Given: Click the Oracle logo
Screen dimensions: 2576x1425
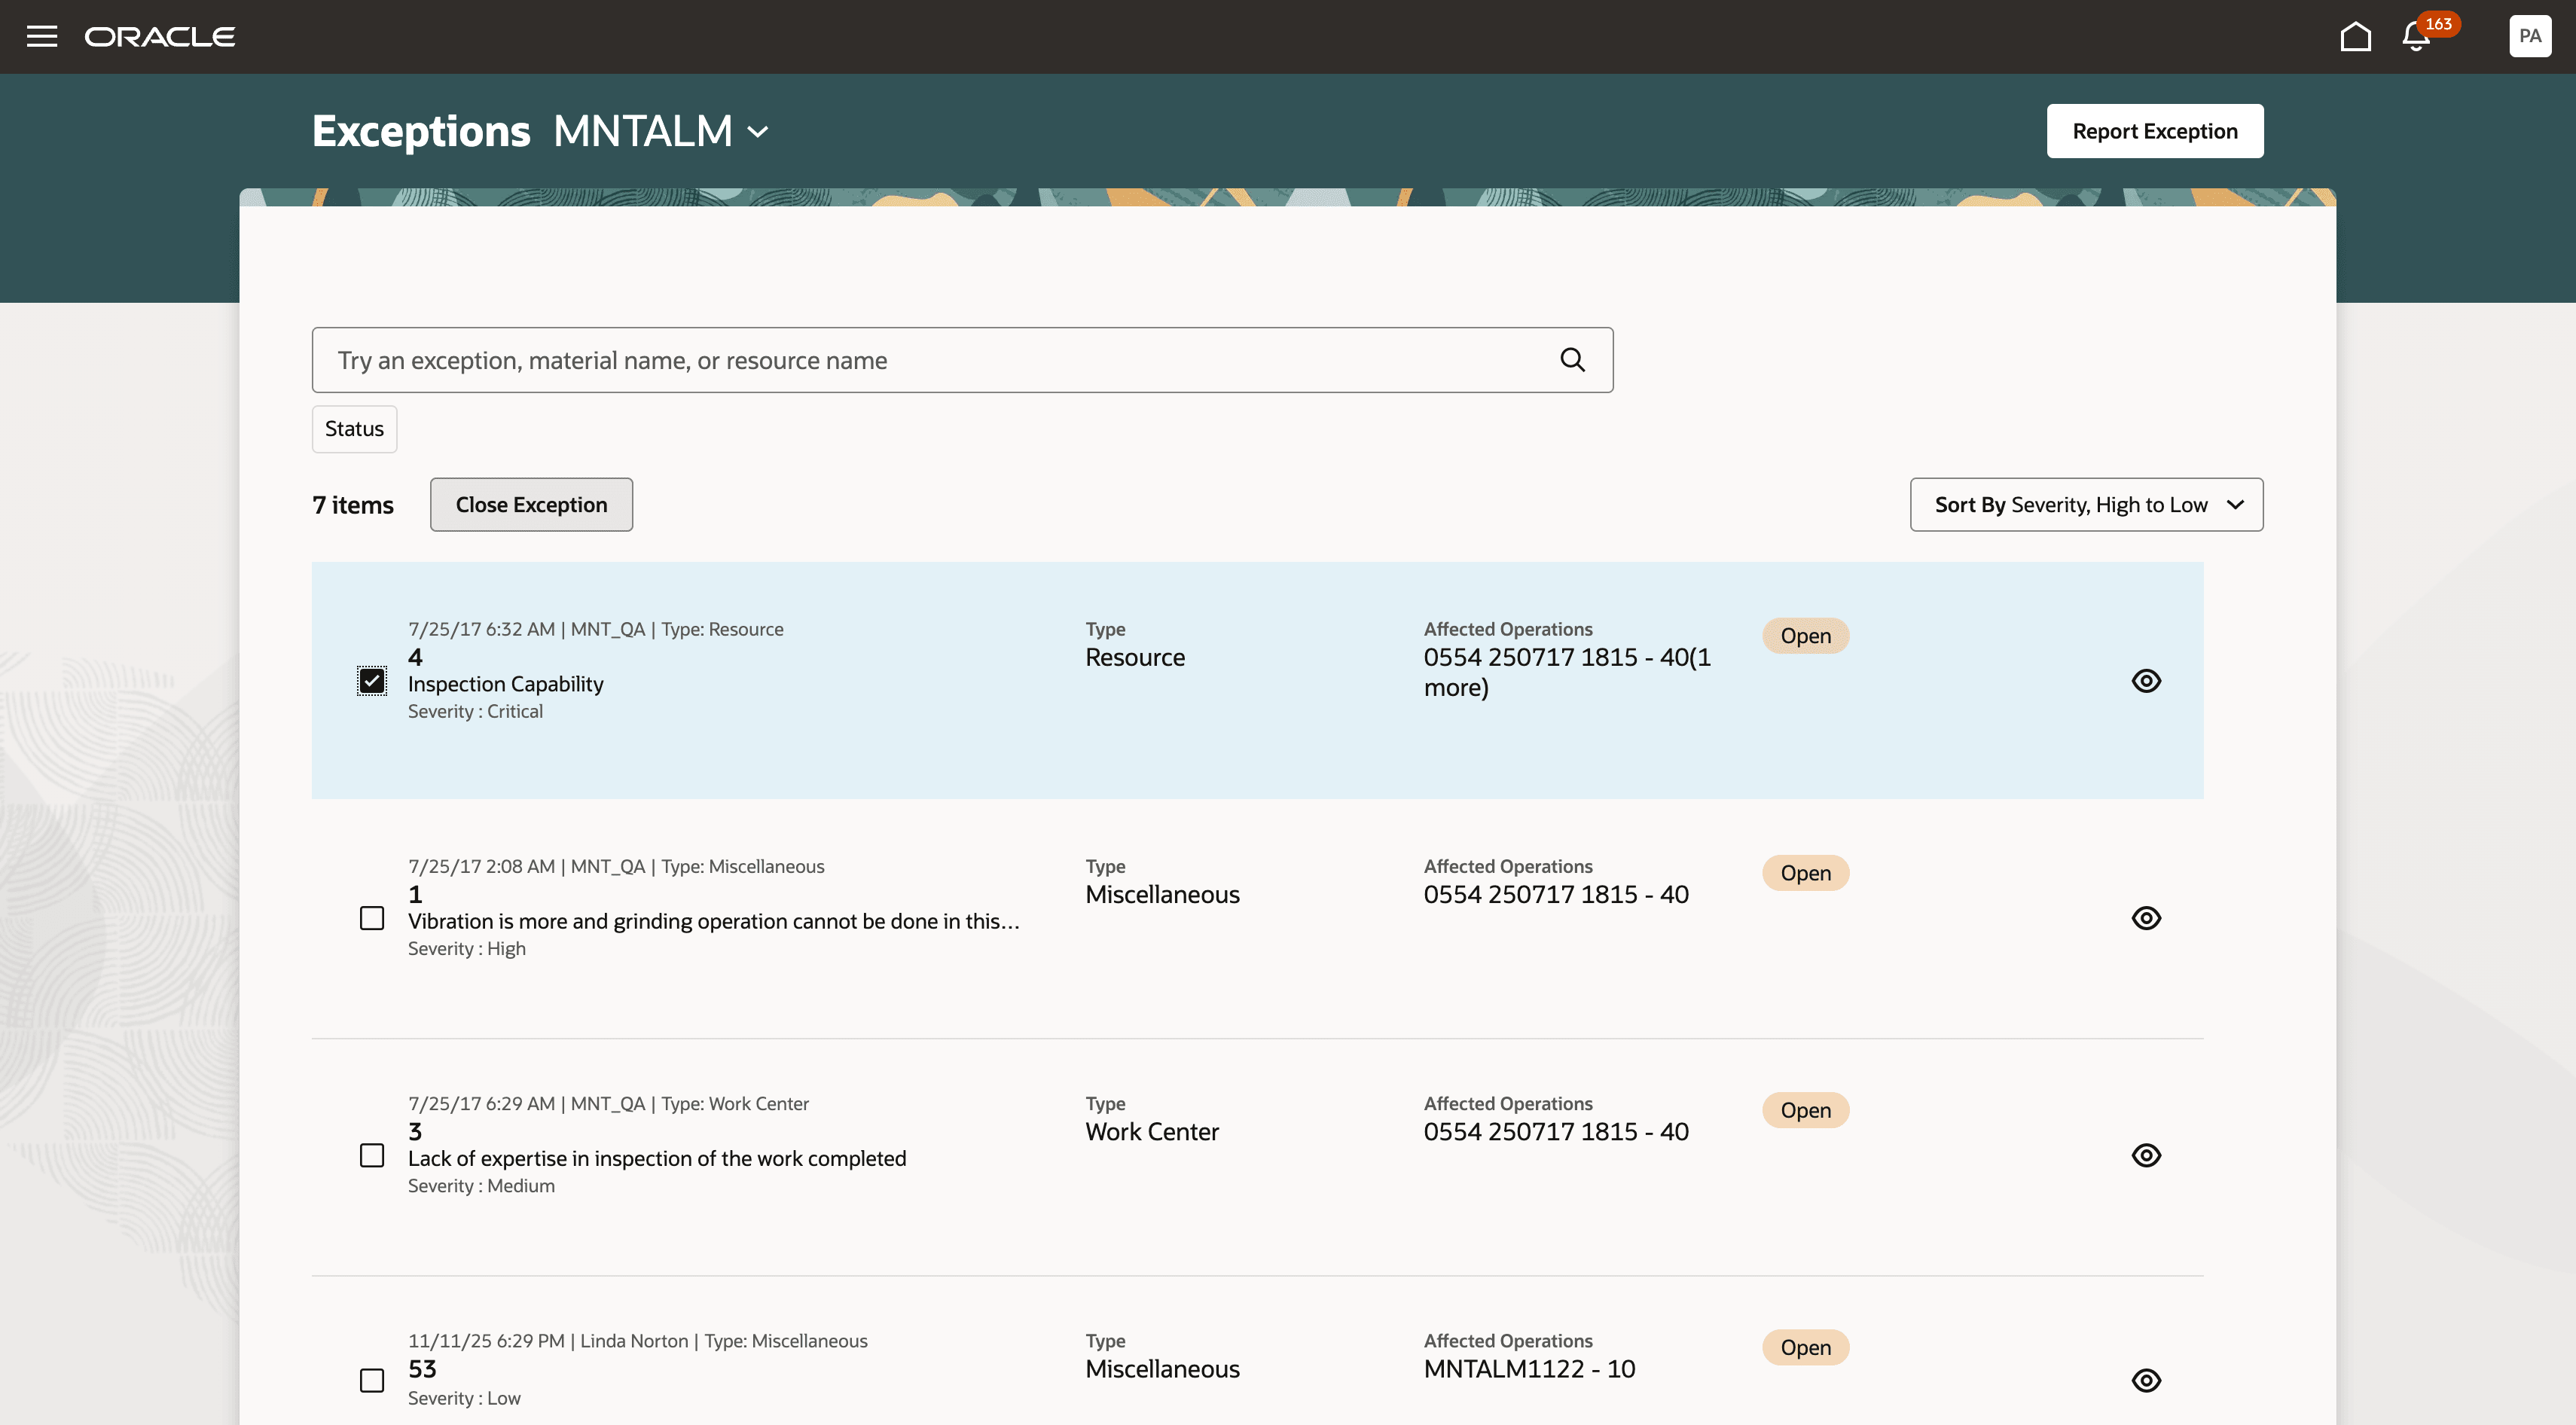Looking at the screenshot, I should point(160,37).
